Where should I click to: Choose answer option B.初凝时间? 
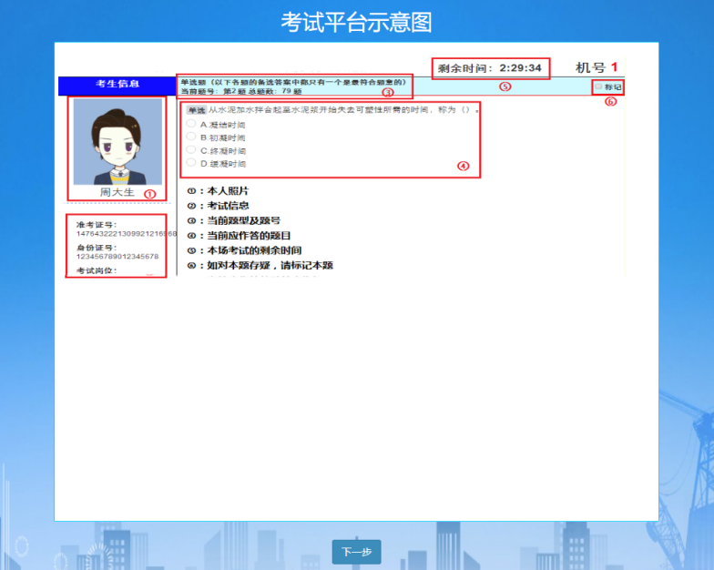(191, 137)
